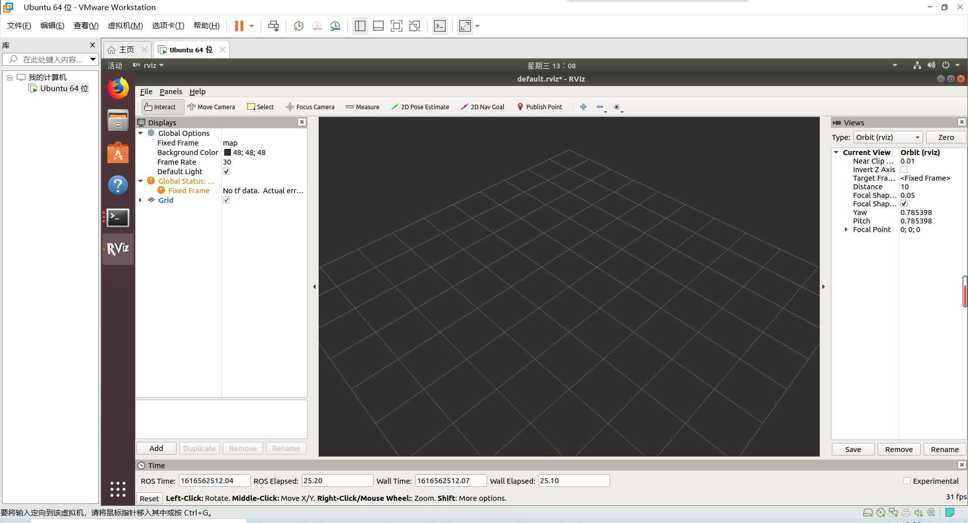Screen dimensions: 968x523
Task: Click the Focus Camera tool
Action: coord(310,107)
